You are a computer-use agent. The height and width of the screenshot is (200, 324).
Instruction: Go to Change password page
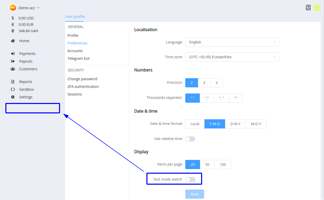[x=82, y=79]
